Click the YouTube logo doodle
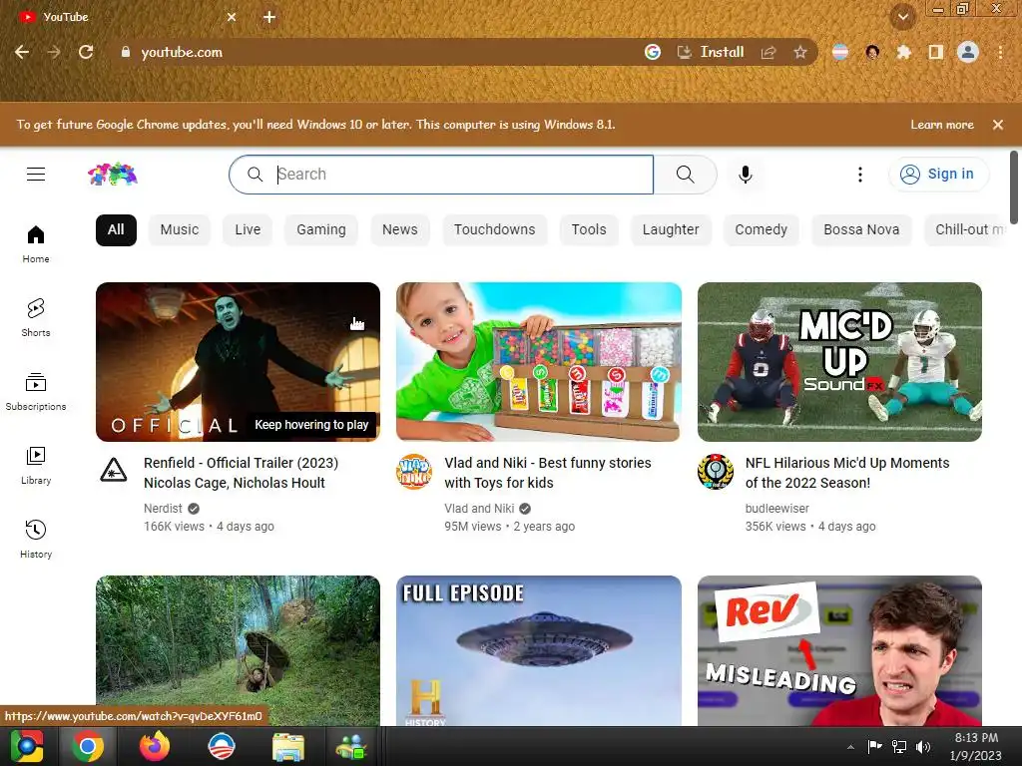Image resolution: width=1022 pixels, height=766 pixels. tap(113, 174)
